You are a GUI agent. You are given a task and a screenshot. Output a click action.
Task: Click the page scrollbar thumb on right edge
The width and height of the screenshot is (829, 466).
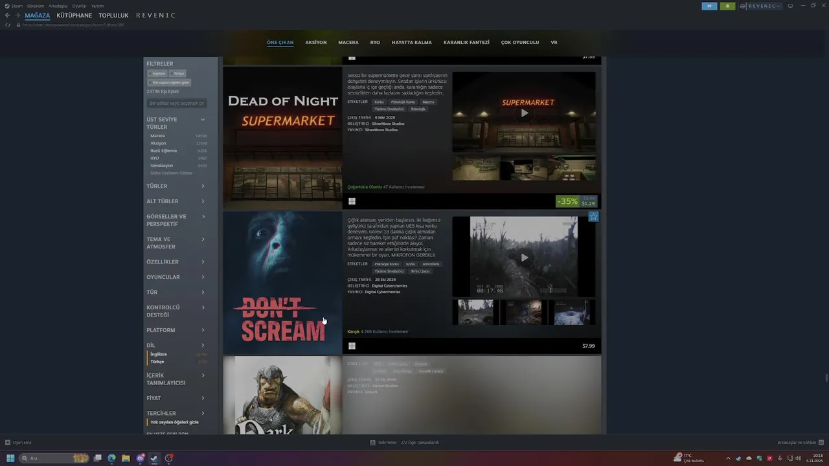coord(826,378)
